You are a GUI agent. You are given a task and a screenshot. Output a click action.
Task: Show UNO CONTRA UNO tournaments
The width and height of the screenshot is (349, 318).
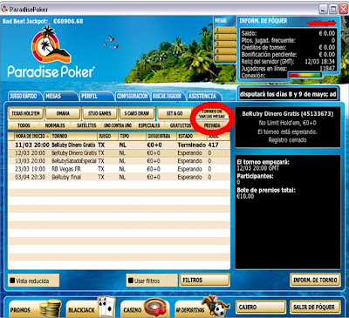pos(118,125)
